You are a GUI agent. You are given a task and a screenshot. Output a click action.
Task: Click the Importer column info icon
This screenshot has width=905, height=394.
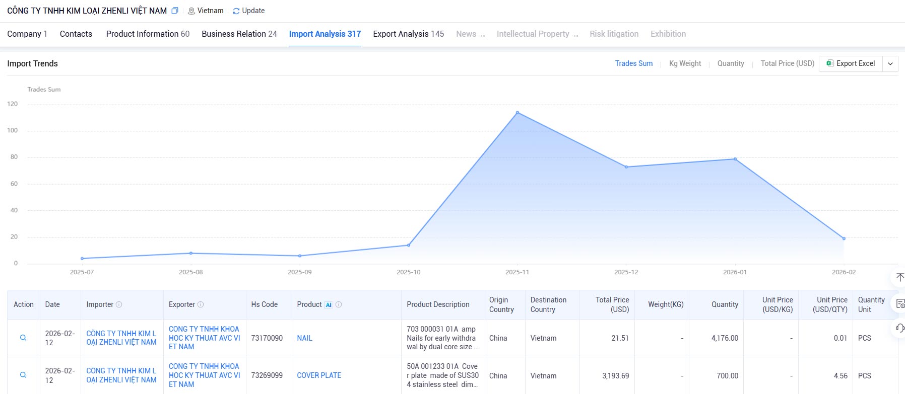coord(119,304)
